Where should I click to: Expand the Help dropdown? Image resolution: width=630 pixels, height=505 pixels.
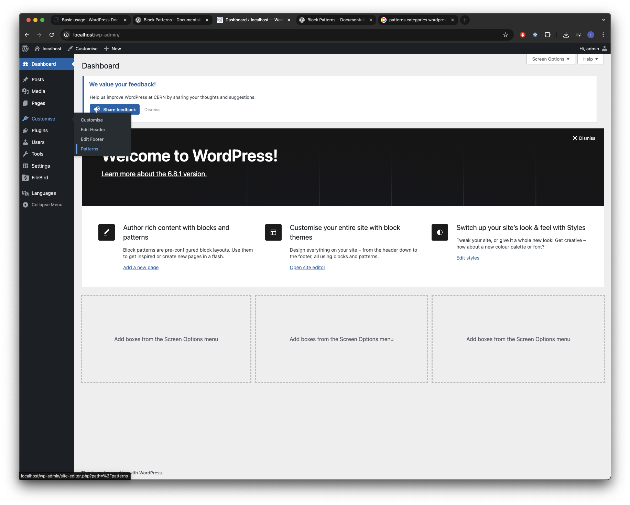tap(590, 59)
